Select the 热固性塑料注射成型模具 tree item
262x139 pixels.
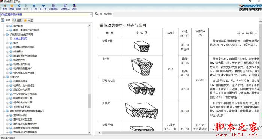click(26, 128)
